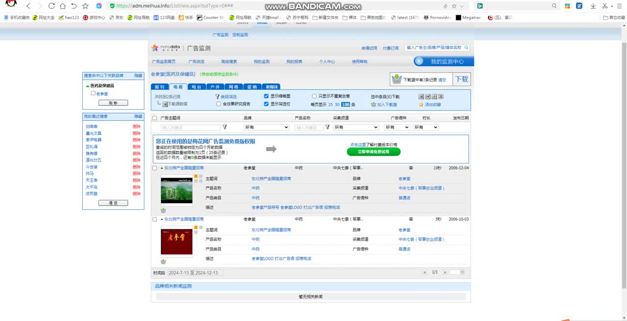This screenshot has width=627, height=321.
Task: Collapse the 2006-12-04 ad row triangle
Action: [162, 168]
